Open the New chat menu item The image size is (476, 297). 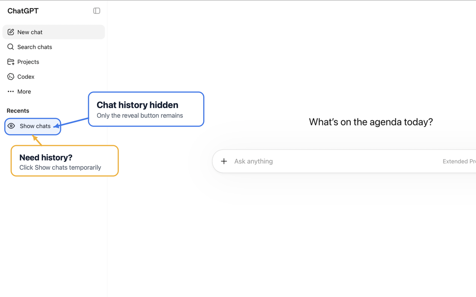click(x=54, y=32)
